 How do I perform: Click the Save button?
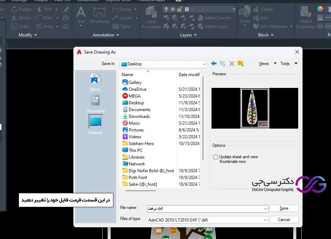point(284,208)
